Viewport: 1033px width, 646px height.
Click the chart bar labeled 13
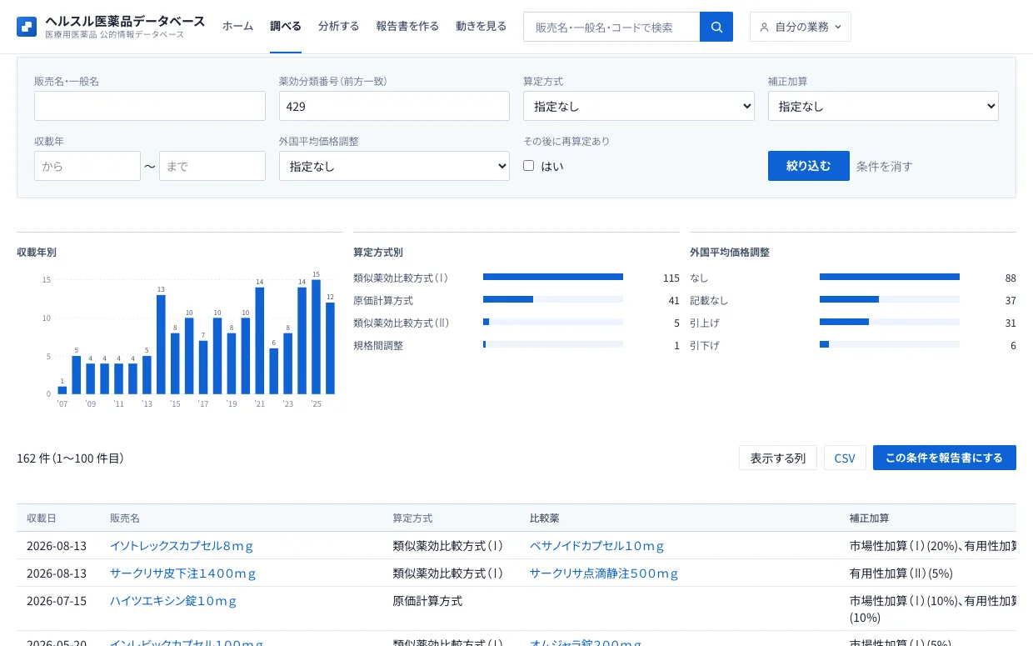(161, 344)
